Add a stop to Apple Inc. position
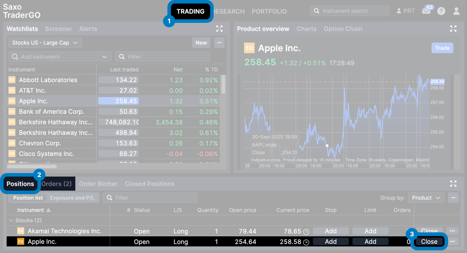This screenshot has width=467, height=253. point(330,242)
